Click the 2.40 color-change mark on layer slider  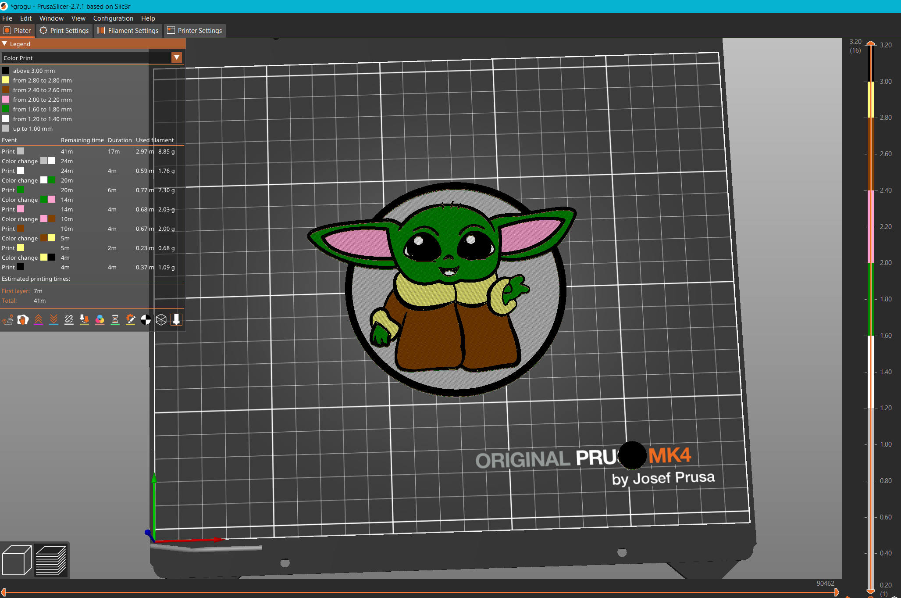coord(871,190)
